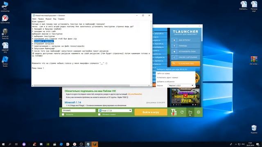Toggle the "Обновить клиент" checkbox

99,114
